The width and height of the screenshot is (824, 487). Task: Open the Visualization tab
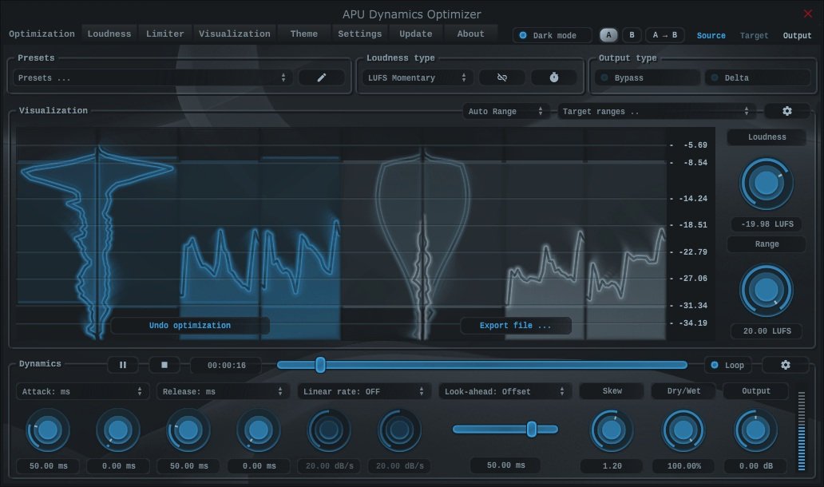pos(235,34)
